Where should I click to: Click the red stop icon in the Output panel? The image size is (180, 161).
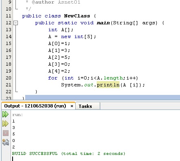pos(6,133)
